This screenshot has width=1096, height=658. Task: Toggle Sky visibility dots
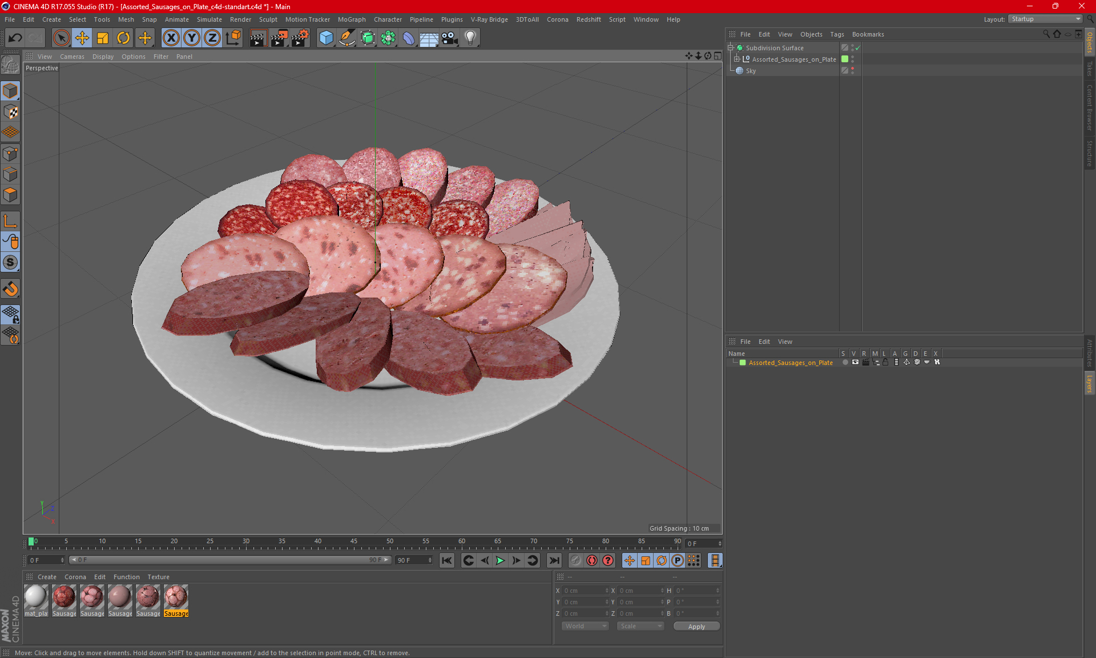pos(853,71)
